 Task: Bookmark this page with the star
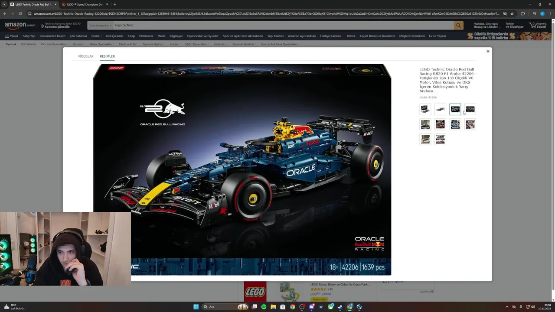512,13
